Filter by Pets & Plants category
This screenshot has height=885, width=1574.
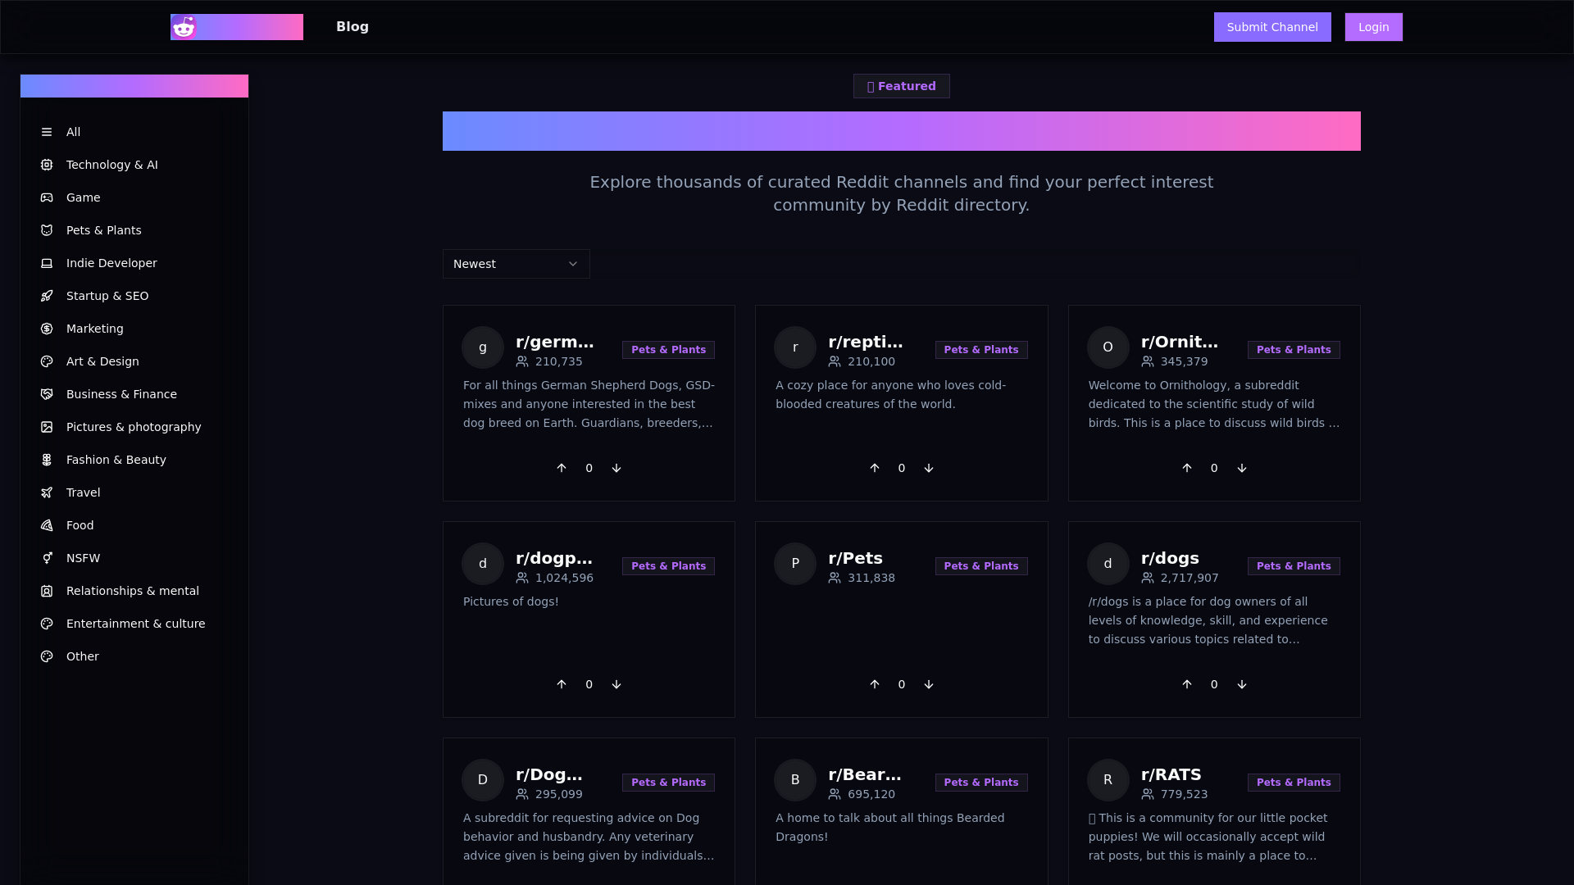(134, 230)
